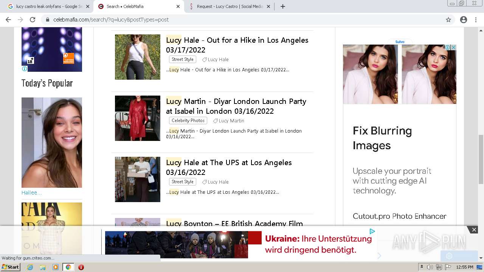Close the bottom banner ad
Screen dimensions: 484x272
[x=474, y=230]
